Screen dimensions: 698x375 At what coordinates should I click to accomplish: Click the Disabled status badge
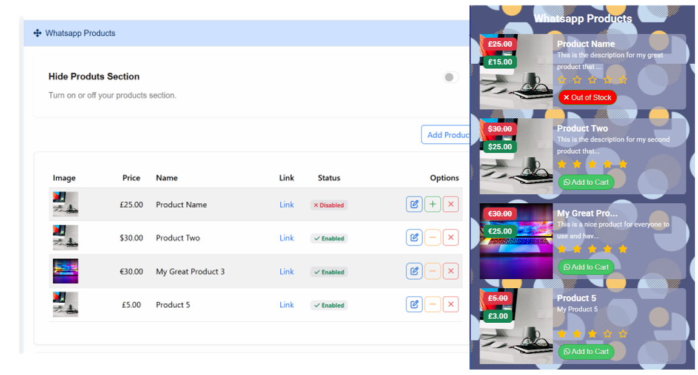coord(329,205)
